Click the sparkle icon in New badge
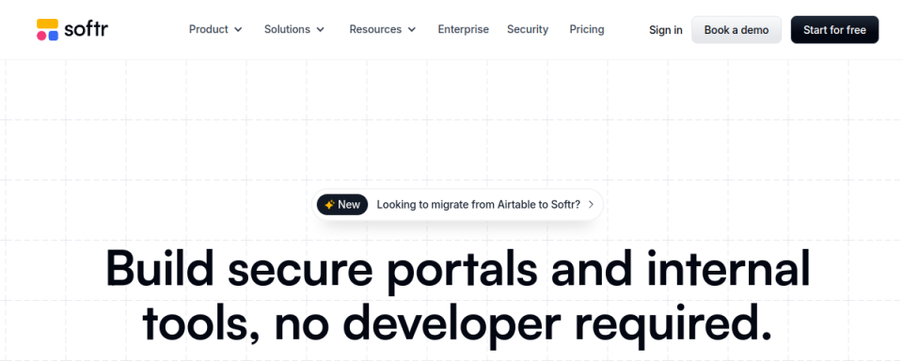This screenshot has width=903, height=361. click(329, 204)
